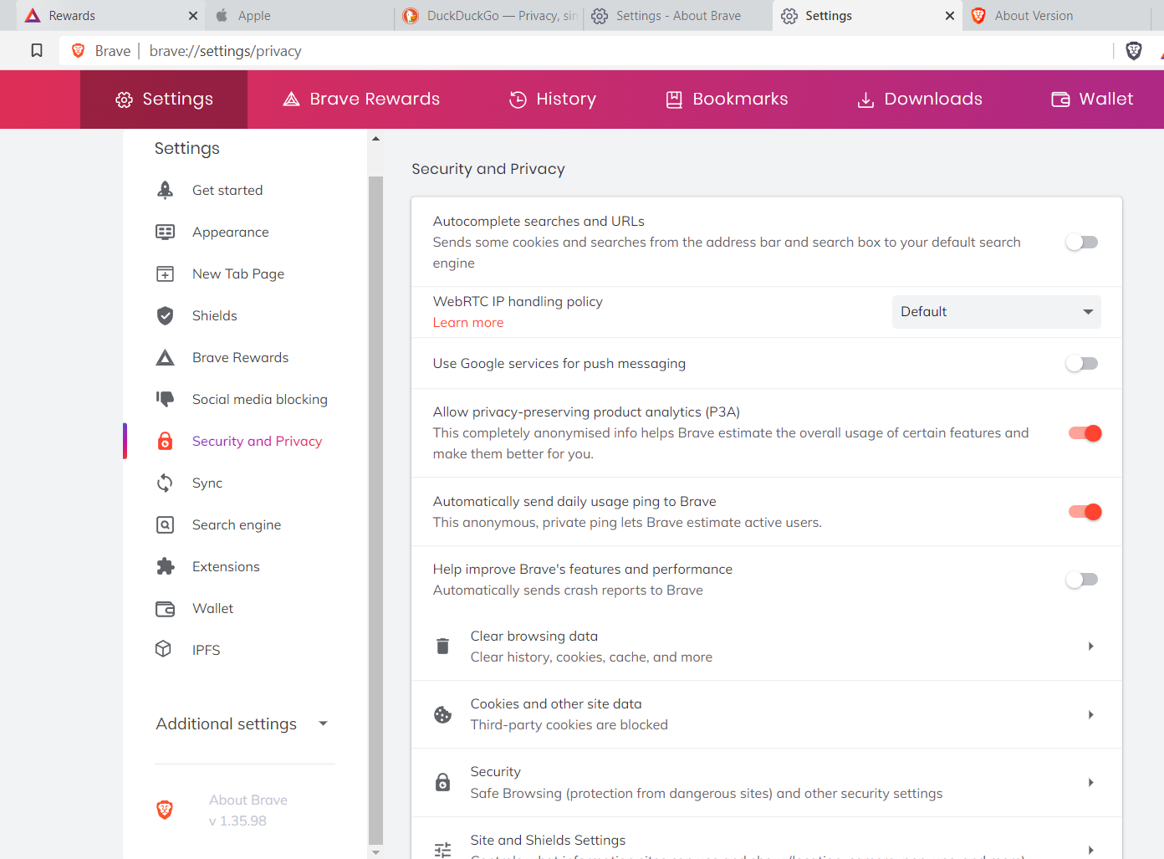Expand the Security section chevron
1164x859 pixels.
1090,782
